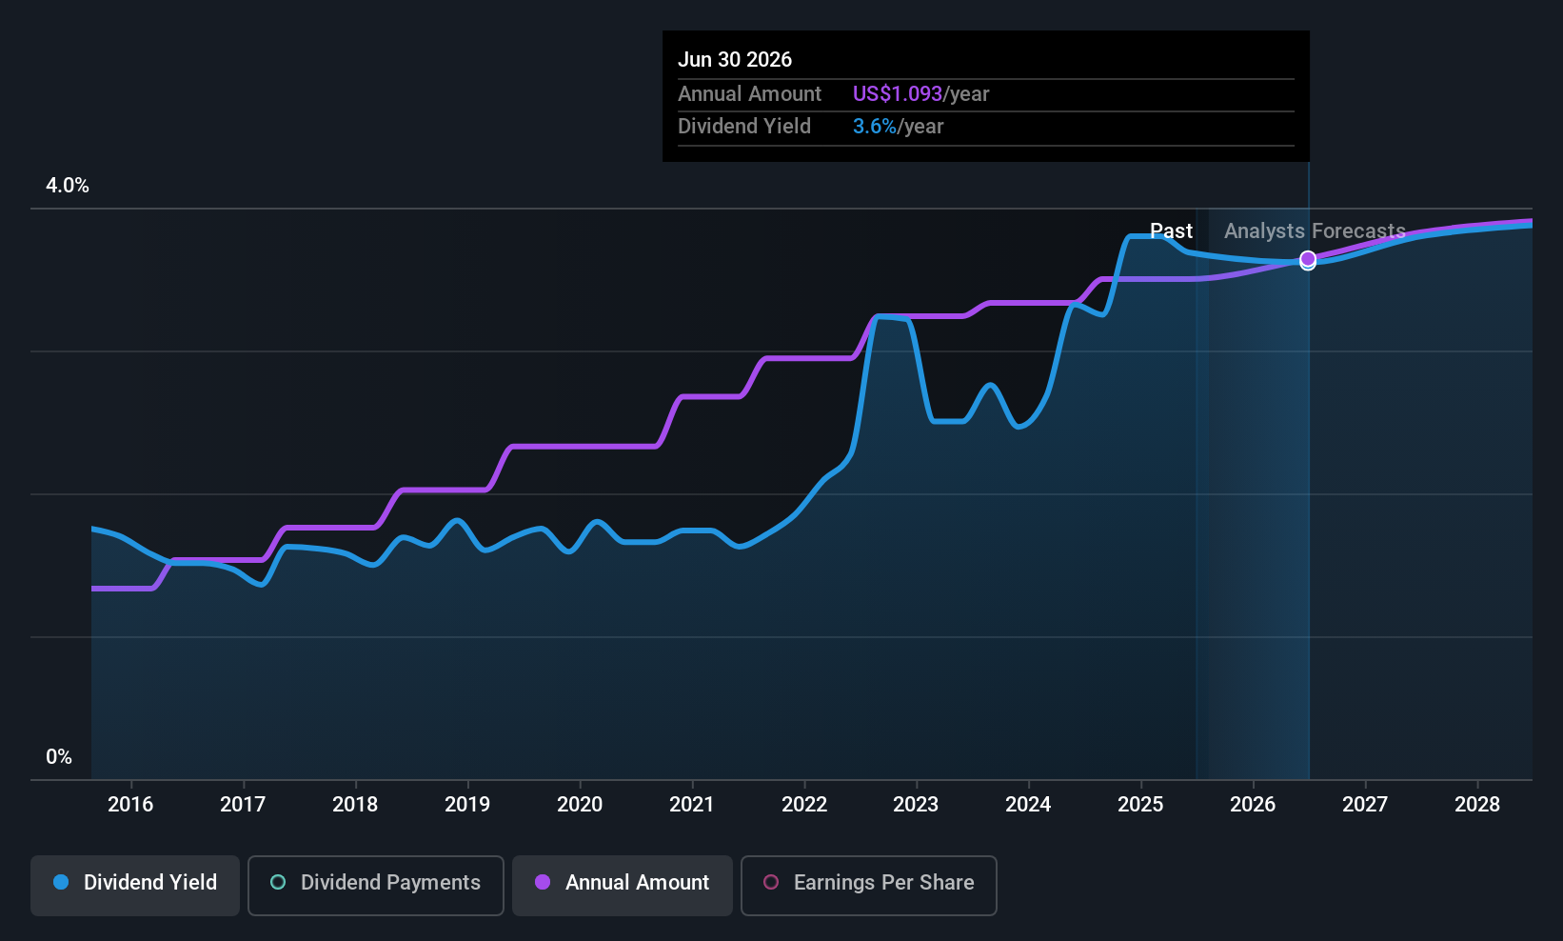Viewport: 1563px width, 941px height.
Task: Toggle the Dividend Yield legend button
Action: (135, 885)
